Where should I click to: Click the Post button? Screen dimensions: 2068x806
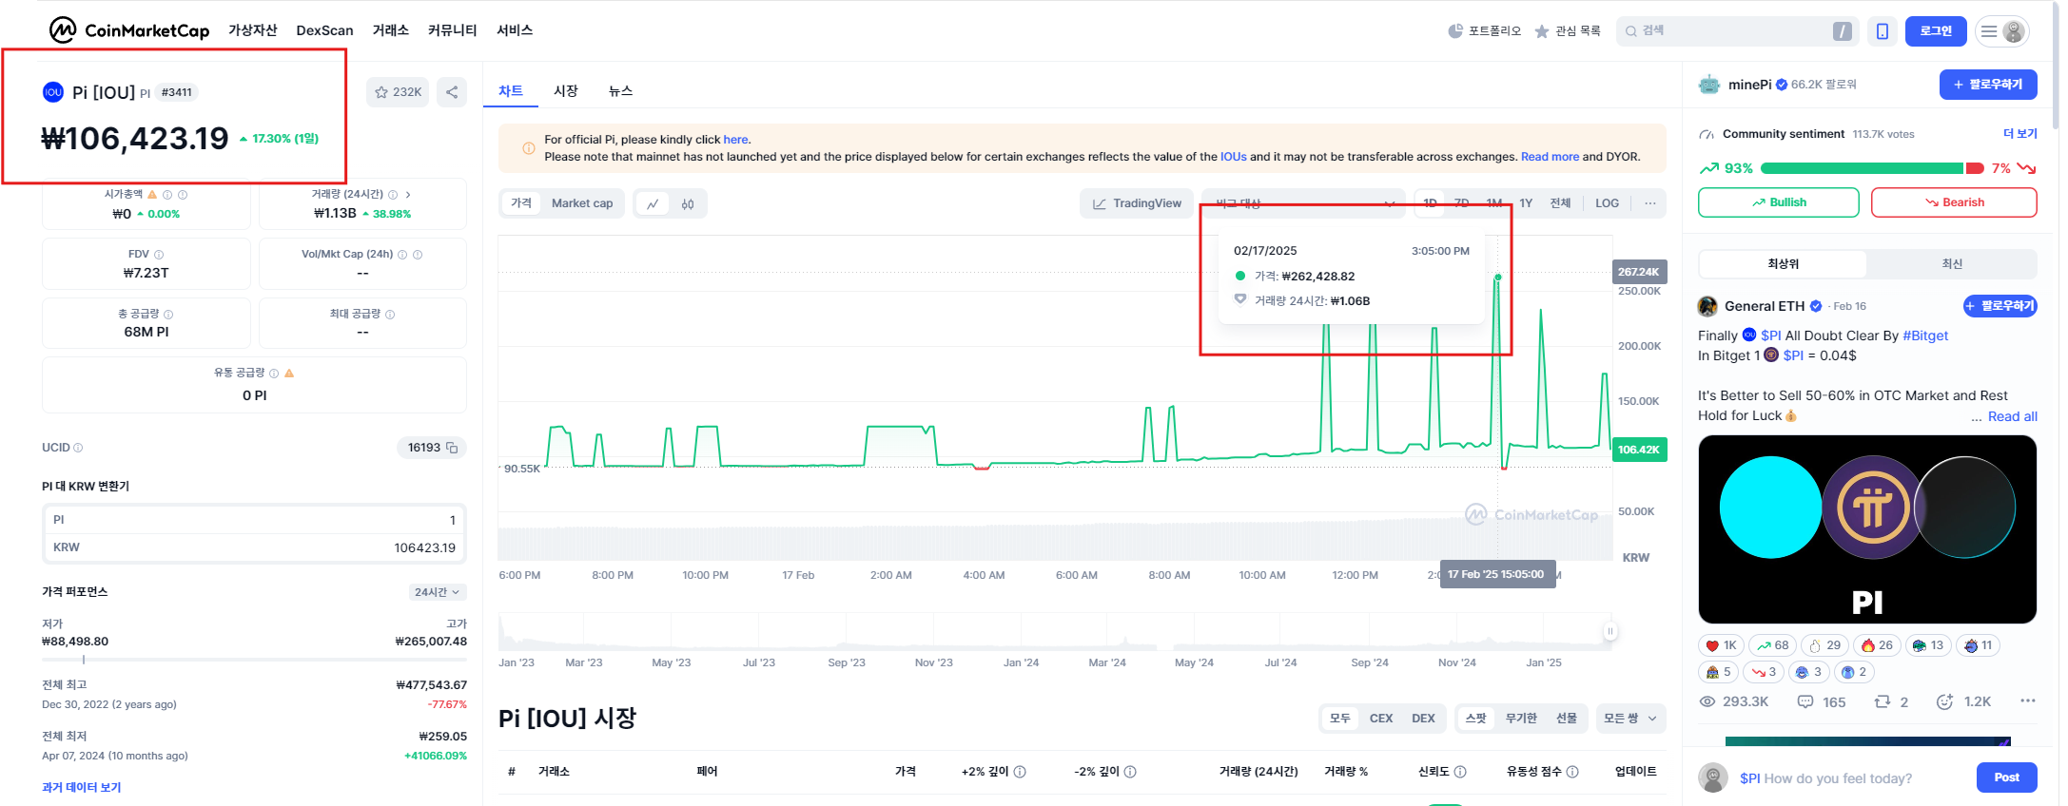(x=2007, y=777)
